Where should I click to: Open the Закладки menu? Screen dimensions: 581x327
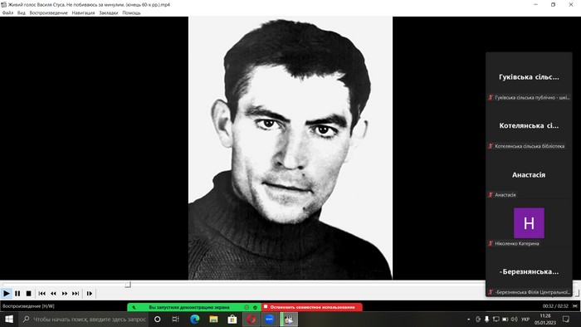point(108,12)
